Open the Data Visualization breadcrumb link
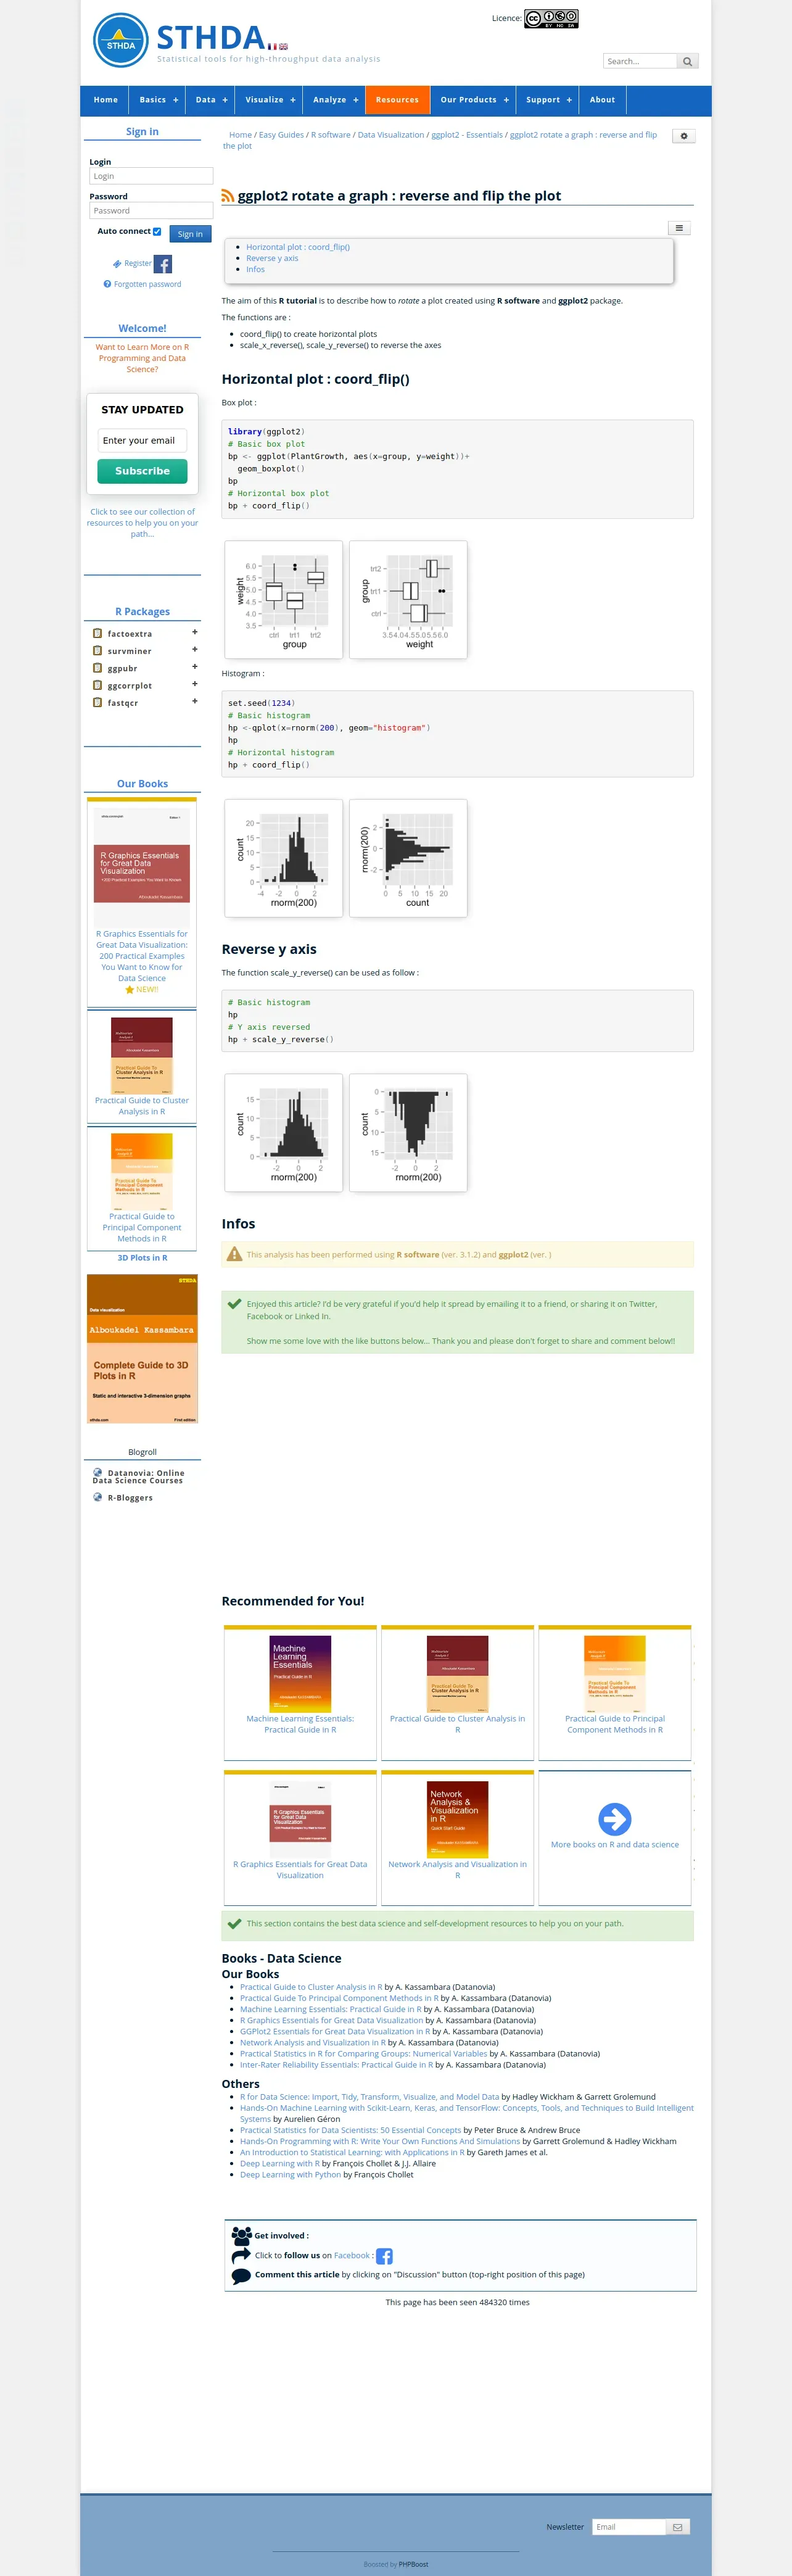Screen dimensions: 792x2576 tap(391, 135)
